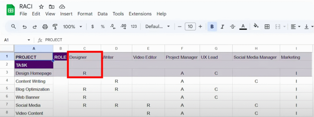314x117 pixels.
Task: Open the Extensions menu
Action: click(x=140, y=14)
